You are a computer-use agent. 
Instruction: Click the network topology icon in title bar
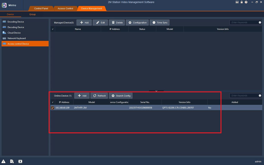(237, 2)
